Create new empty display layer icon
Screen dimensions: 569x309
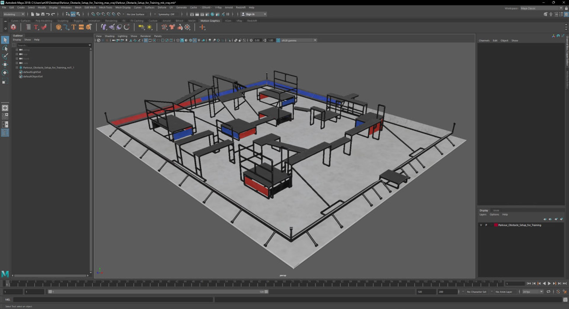[x=556, y=219]
